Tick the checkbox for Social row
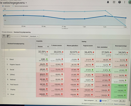The height and width of the screenshot is (106, 131). [3, 69]
